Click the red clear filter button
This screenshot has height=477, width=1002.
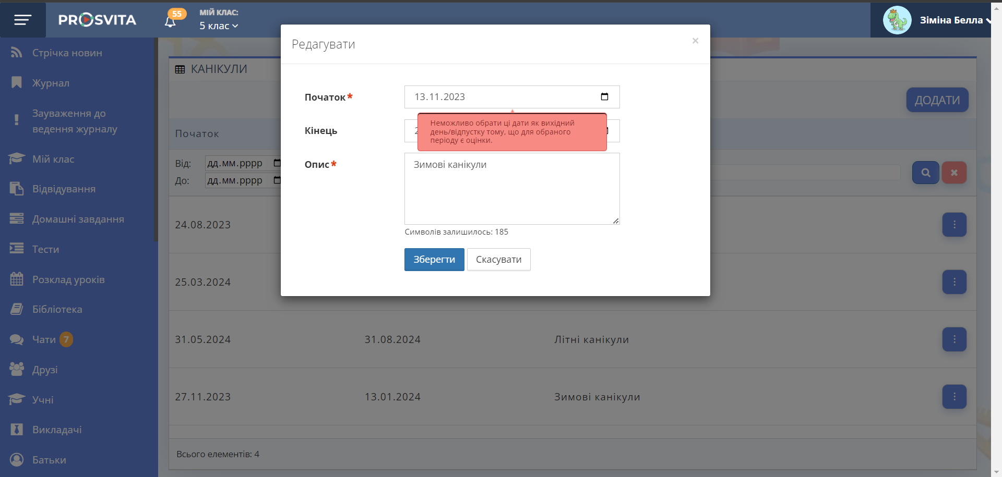[954, 173]
